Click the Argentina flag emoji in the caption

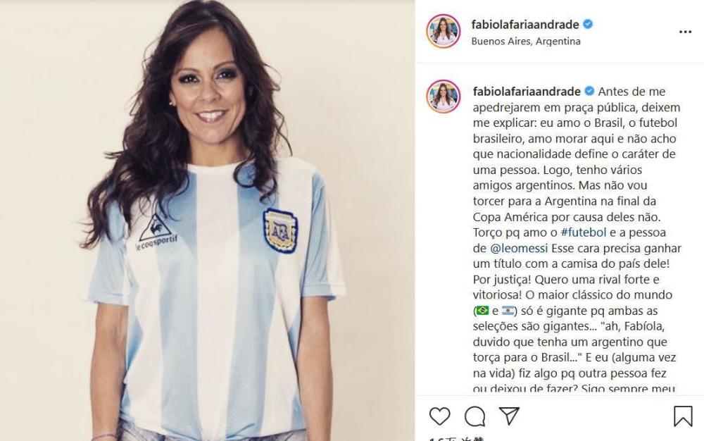coord(508,311)
